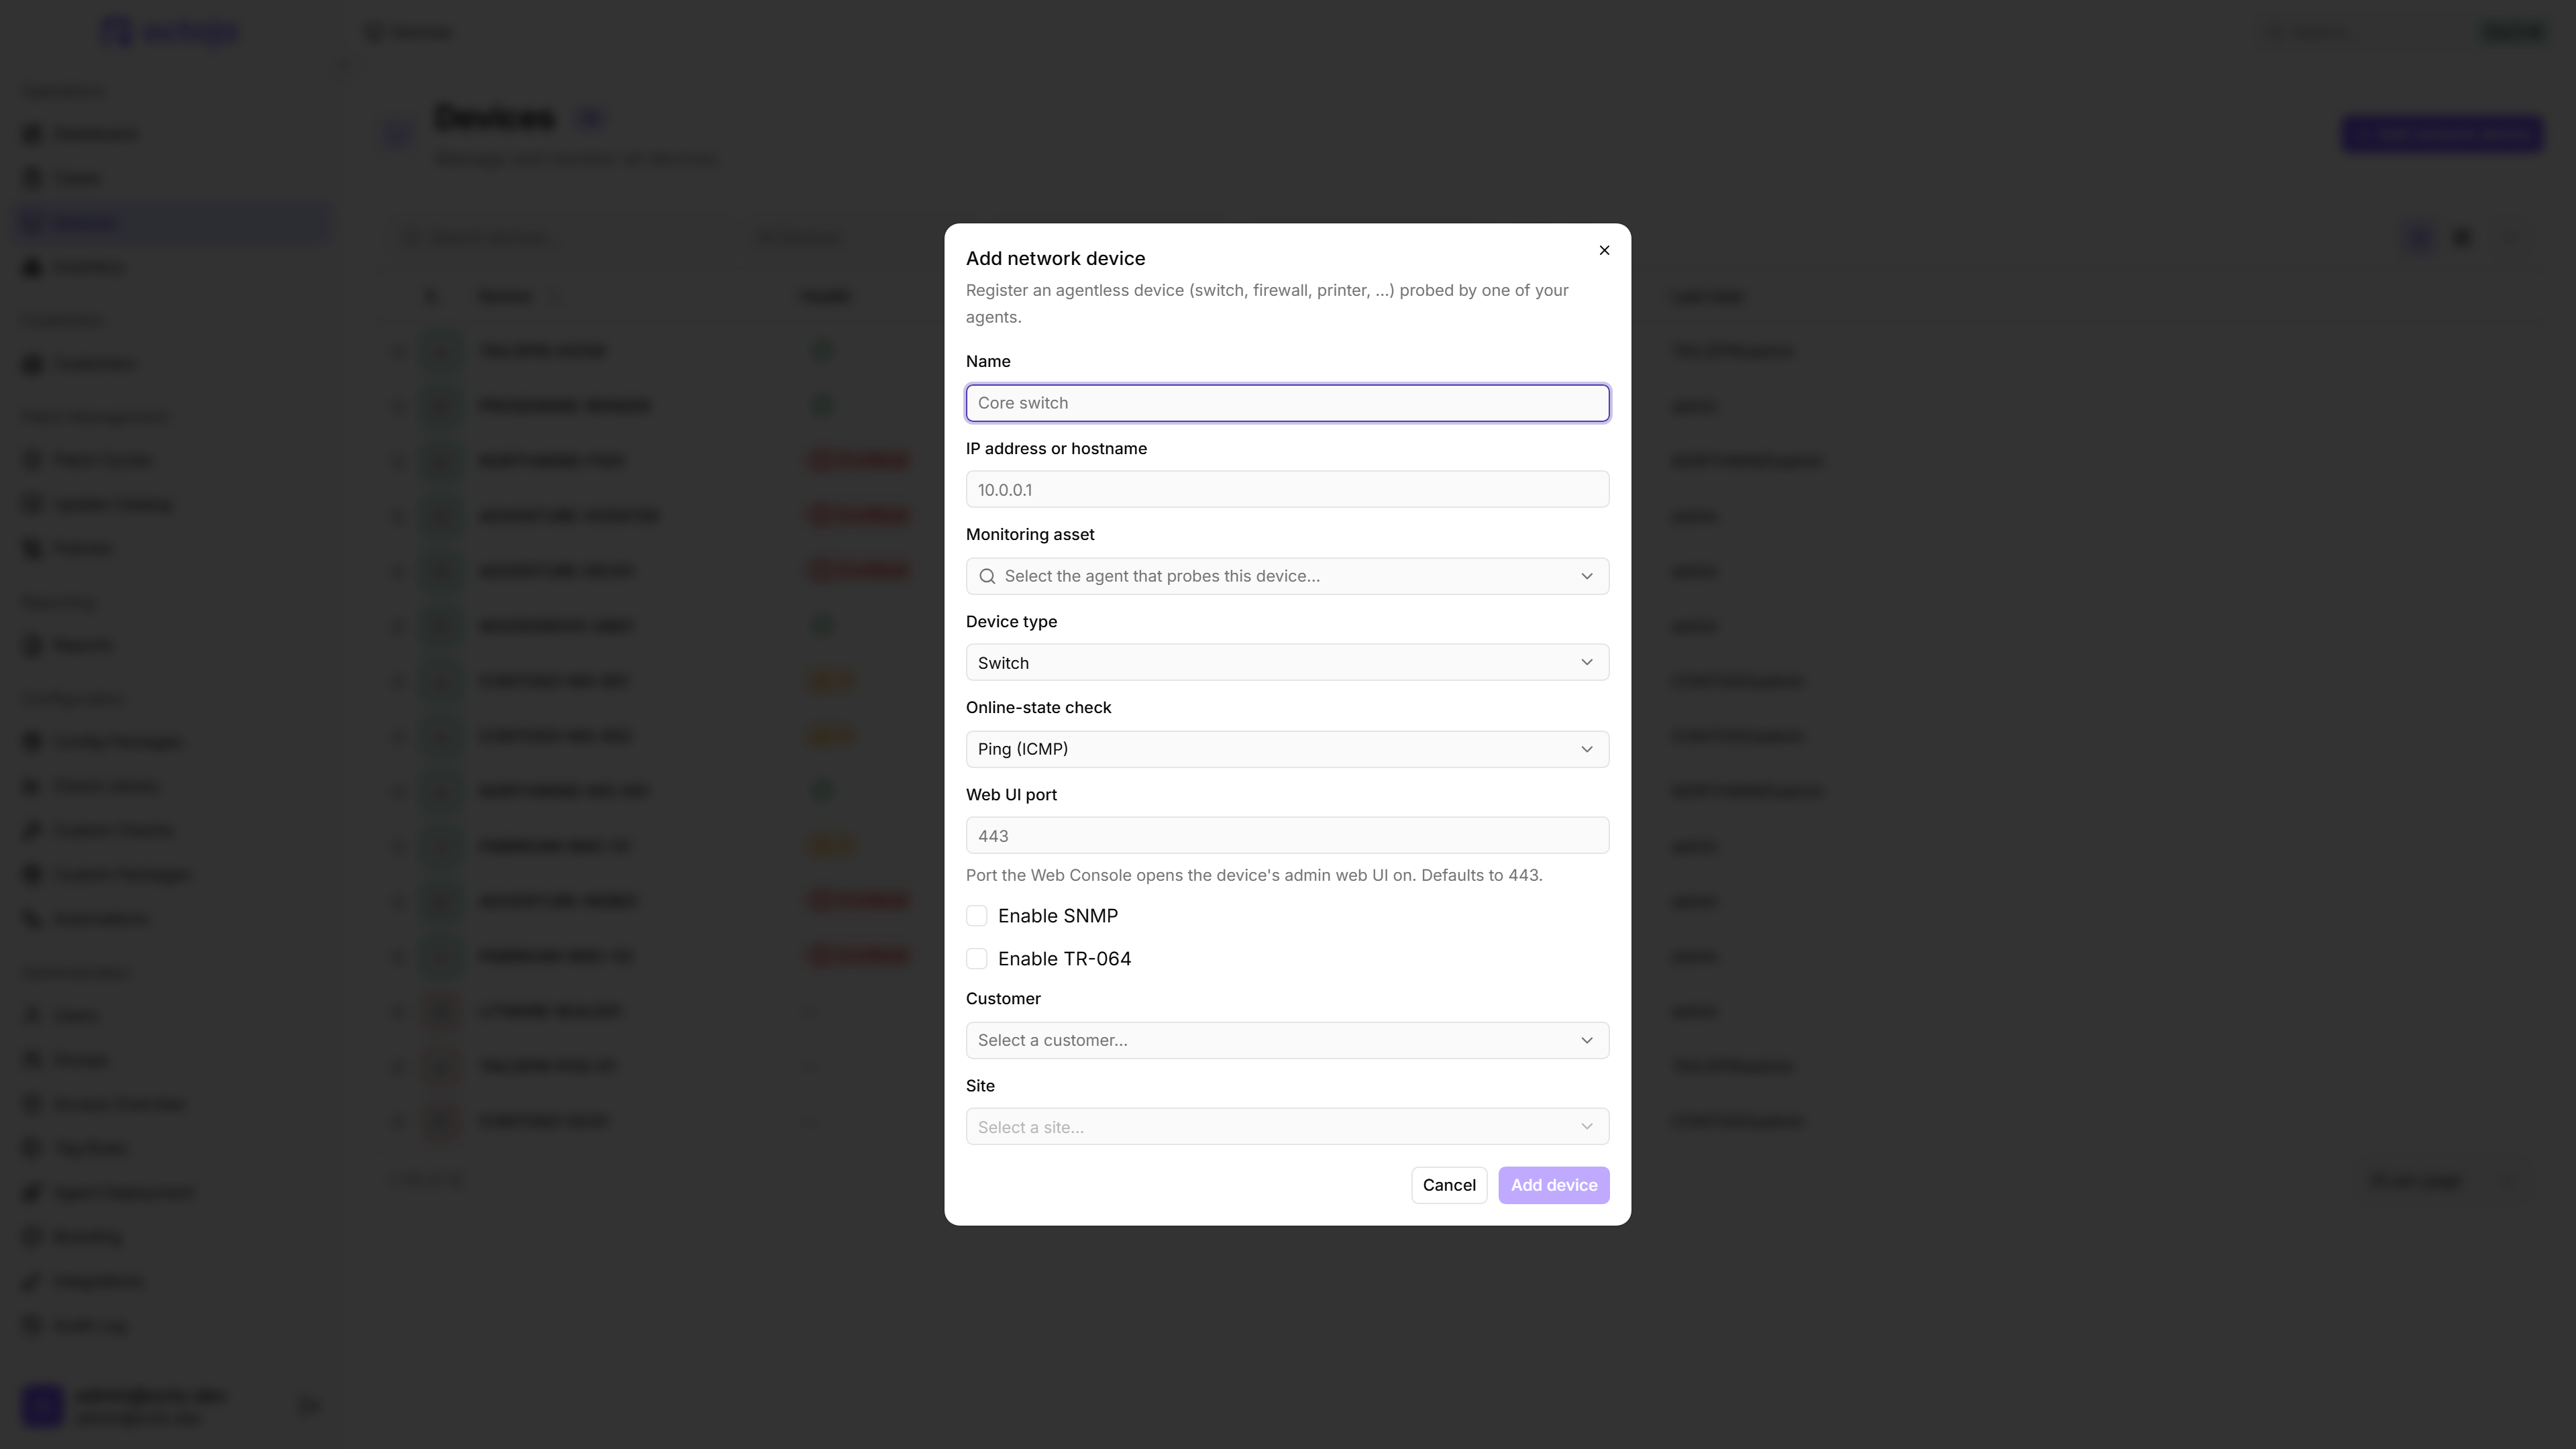Click the 'Defaults to 443' helper text
Viewport: 2576px width, 1449px height.
(x=1254, y=875)
